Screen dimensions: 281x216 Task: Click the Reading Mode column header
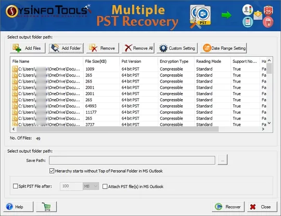click(x=212, y=61)
